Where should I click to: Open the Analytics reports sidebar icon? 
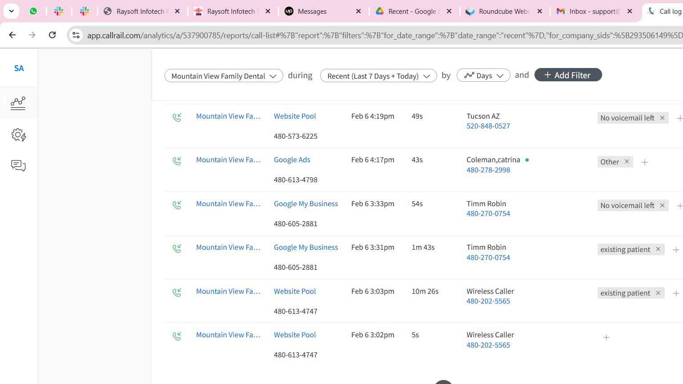click(x=18, y=103)
